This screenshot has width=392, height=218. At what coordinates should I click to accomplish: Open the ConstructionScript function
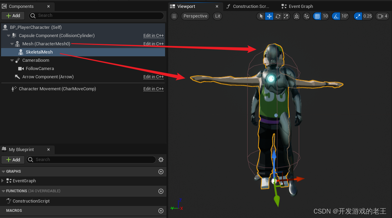point(31,201)
